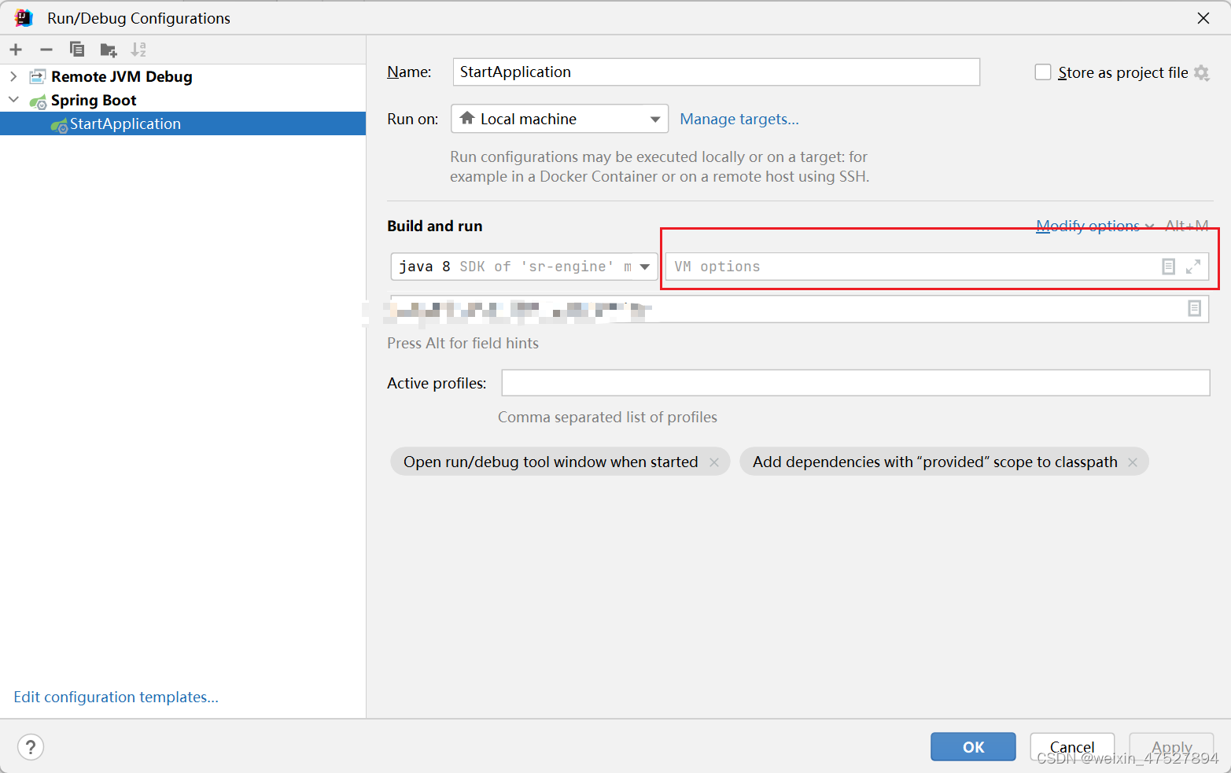1231x773 pixels.
Task: Click the Active profiles input field
Action: tap(856, 383)
